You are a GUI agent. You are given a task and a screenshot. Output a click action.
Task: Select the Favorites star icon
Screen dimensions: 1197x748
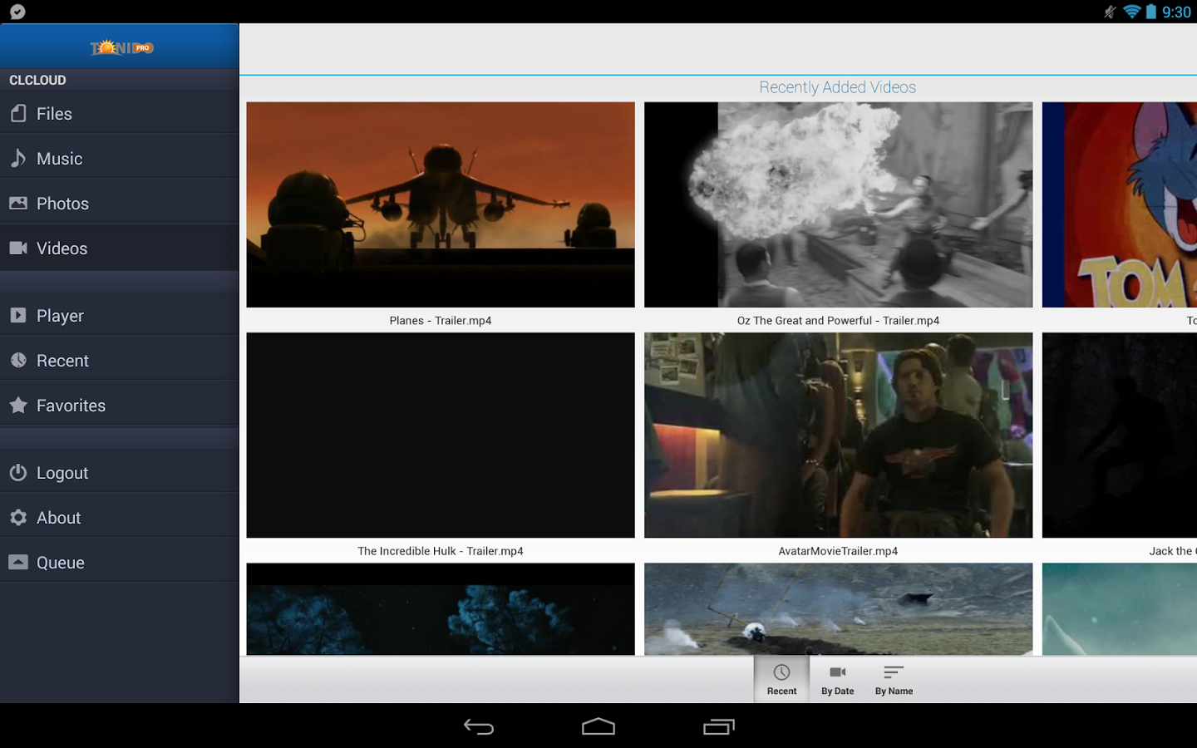[18, 405]
